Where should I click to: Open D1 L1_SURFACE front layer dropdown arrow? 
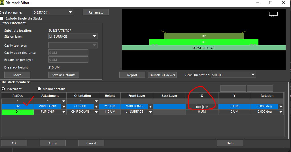pyautogui.click(x=150, y=112)
